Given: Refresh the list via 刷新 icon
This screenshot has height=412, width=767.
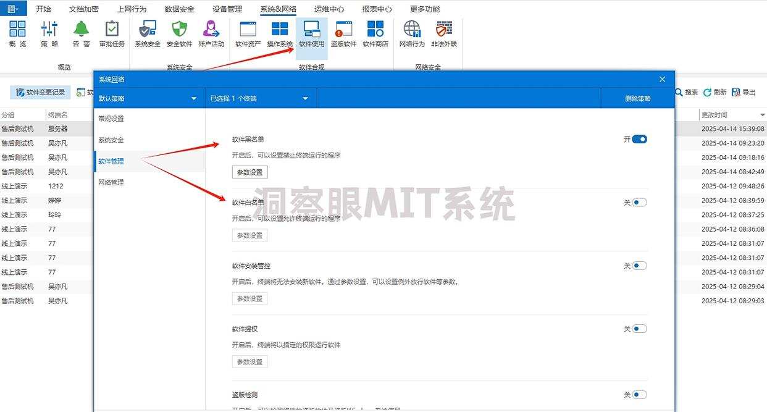Looking at the screenshot, I should [715, 93].
